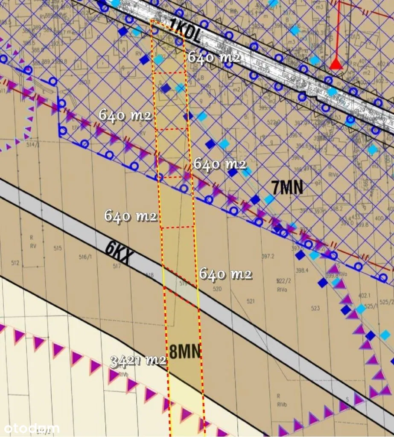The width and height of the screenshot is (394, 437).
Task: Click parcel number 520
Action: coord(218,289)
